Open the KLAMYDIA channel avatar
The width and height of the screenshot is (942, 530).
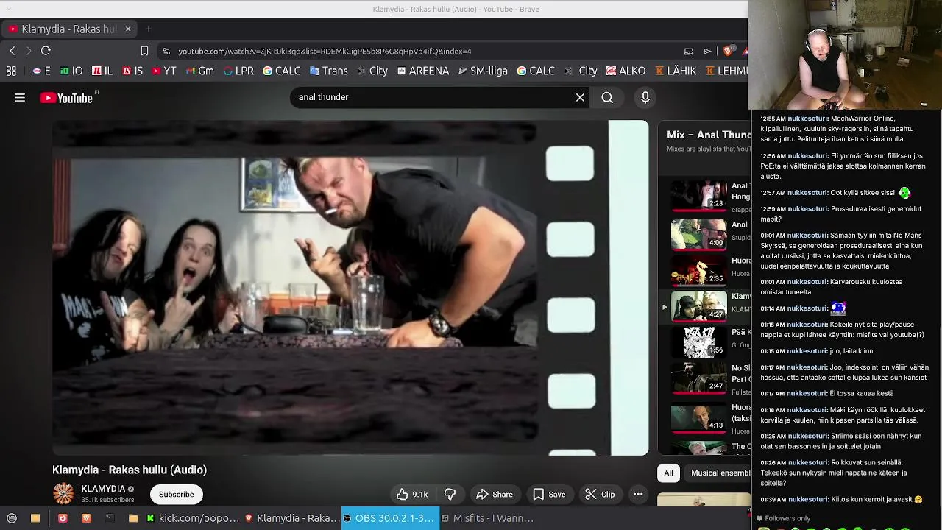click(x=63, y=494)
